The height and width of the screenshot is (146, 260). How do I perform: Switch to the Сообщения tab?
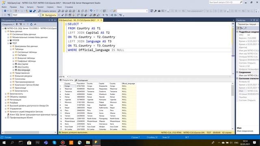pos(81,80)
